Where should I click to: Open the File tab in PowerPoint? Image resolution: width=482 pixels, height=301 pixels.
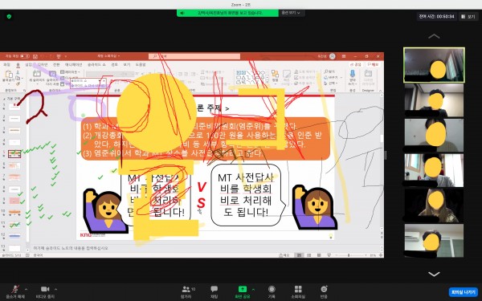pyautogui.click(x=6, y=65)
